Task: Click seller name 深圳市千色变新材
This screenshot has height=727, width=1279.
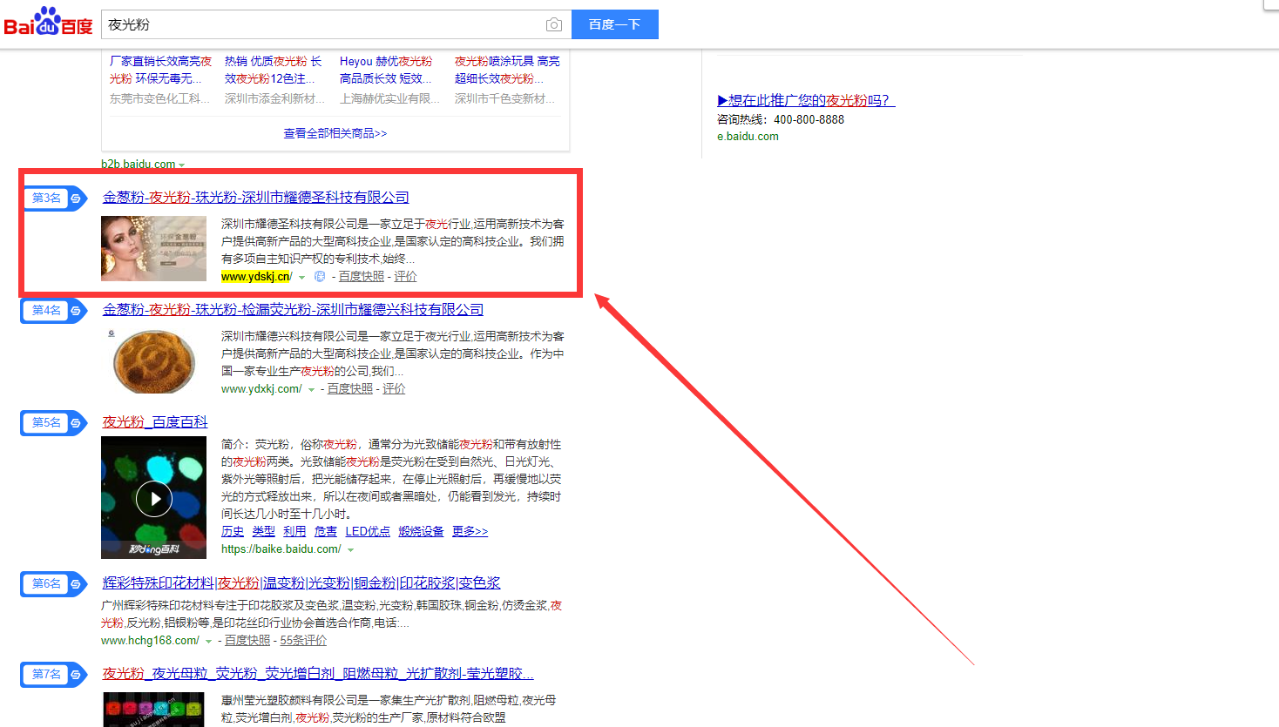Action: [x=504, y=99]
